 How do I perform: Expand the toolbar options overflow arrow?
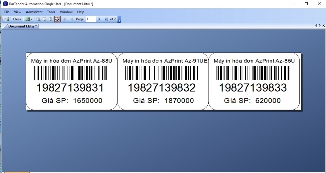pos(119,19)
